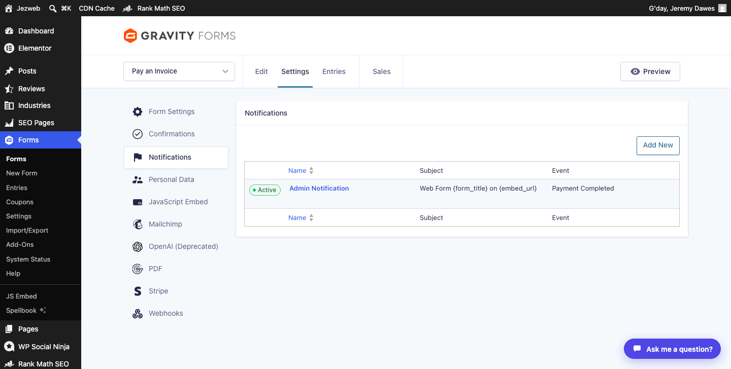Click the Name column header link

pyautogui.click(x=297, y=171)
